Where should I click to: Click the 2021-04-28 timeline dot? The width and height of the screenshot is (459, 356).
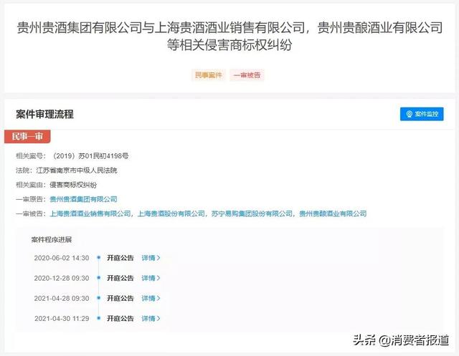(99, 298)
